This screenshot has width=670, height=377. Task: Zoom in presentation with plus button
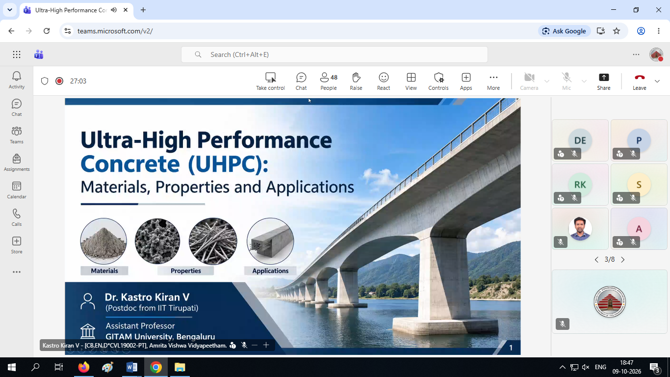266,345
